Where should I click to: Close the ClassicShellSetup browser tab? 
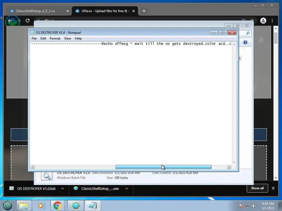(68, 11)
